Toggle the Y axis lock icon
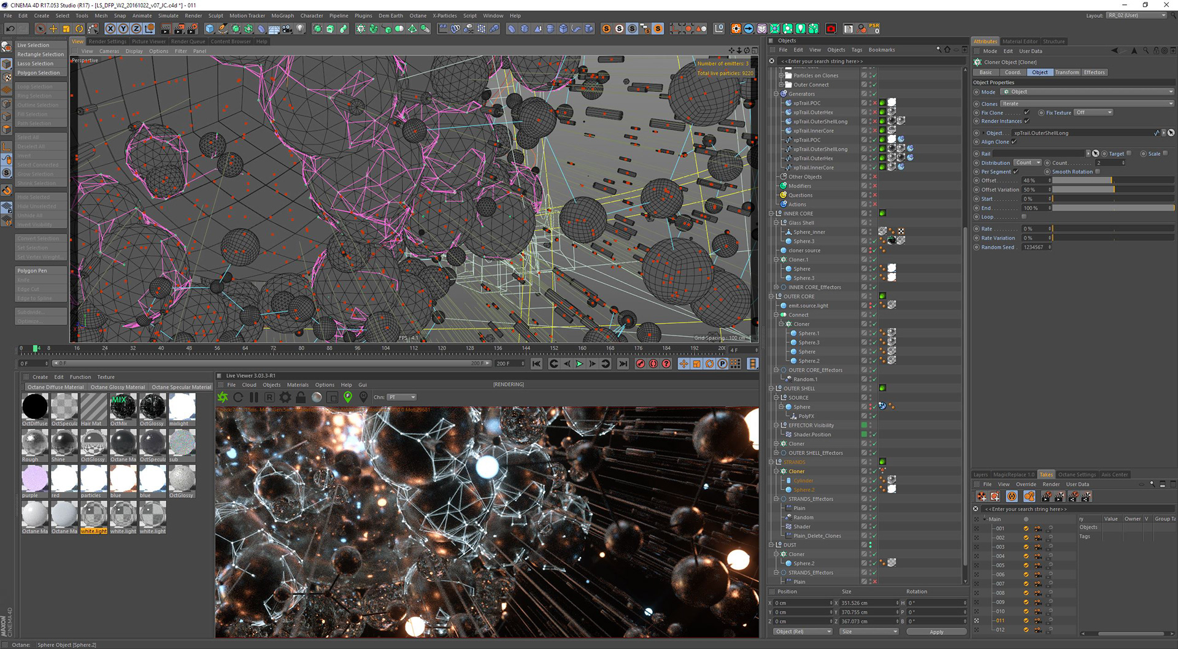Image resolution: width=1178 pixels, height=649 pixels. tap(123, 28)
